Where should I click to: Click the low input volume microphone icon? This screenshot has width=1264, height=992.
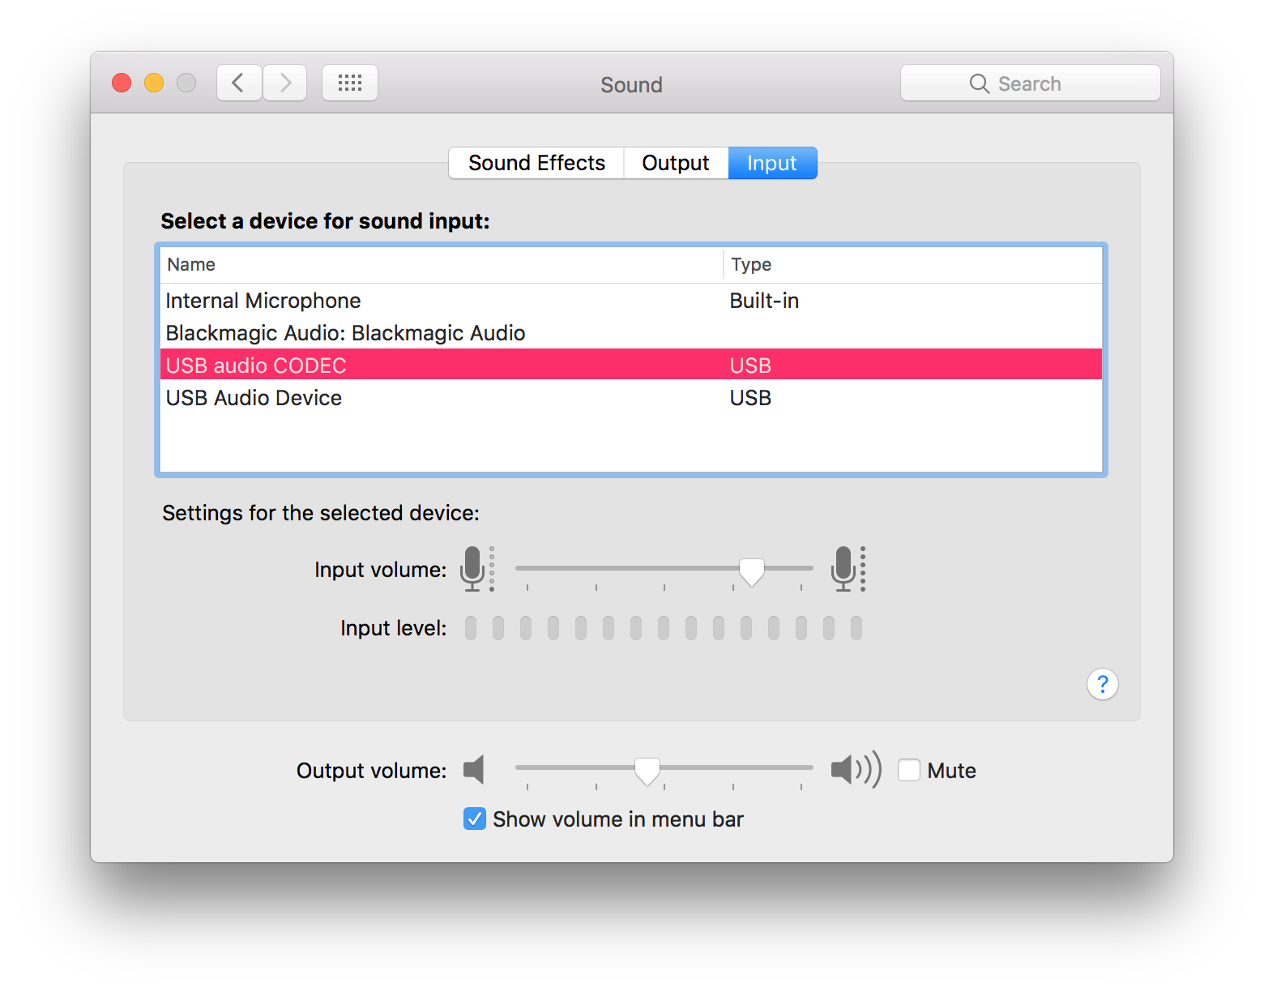click(477, 569)
